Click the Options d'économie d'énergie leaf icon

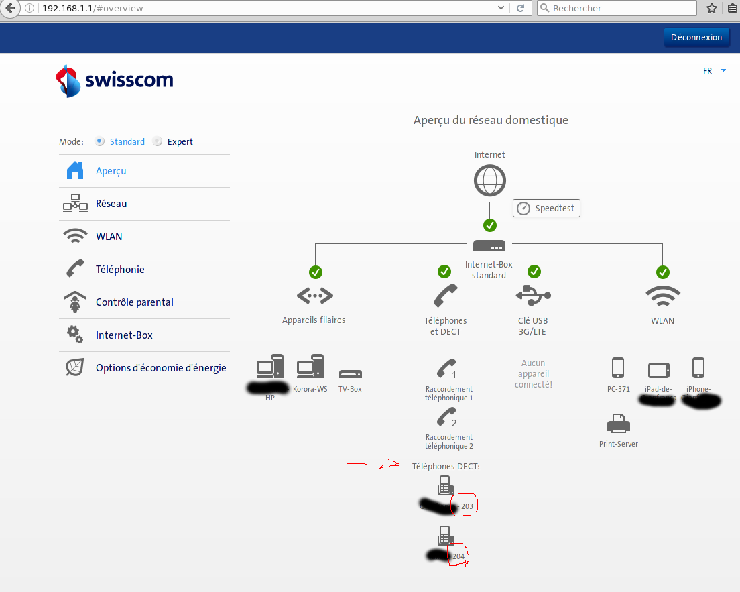point(75,367)
